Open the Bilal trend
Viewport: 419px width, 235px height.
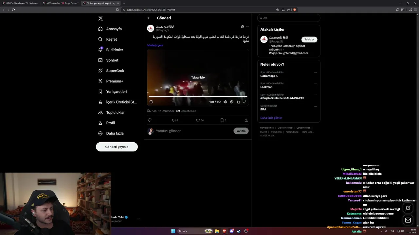point(263,109)
